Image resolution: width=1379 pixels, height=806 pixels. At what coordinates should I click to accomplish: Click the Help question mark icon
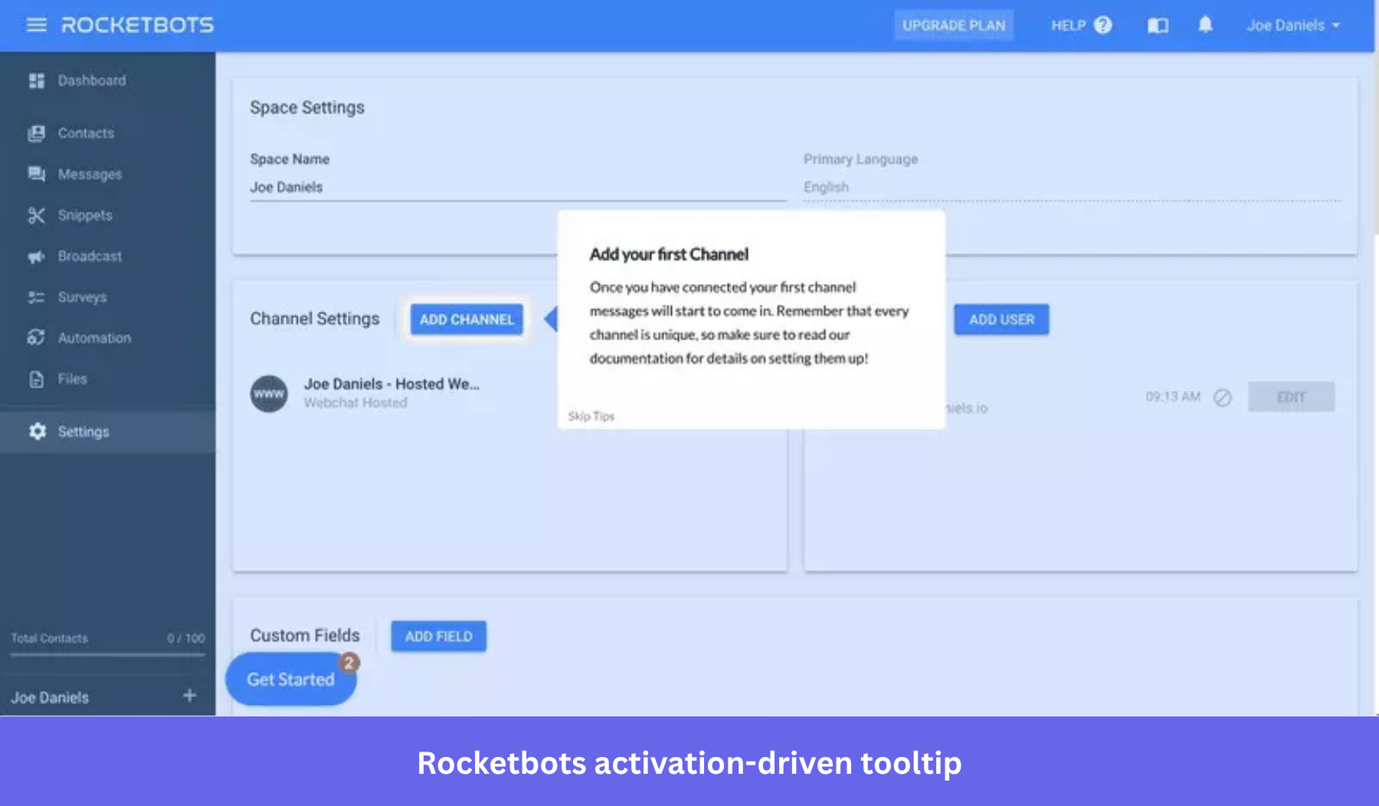tap(1102, 25)
